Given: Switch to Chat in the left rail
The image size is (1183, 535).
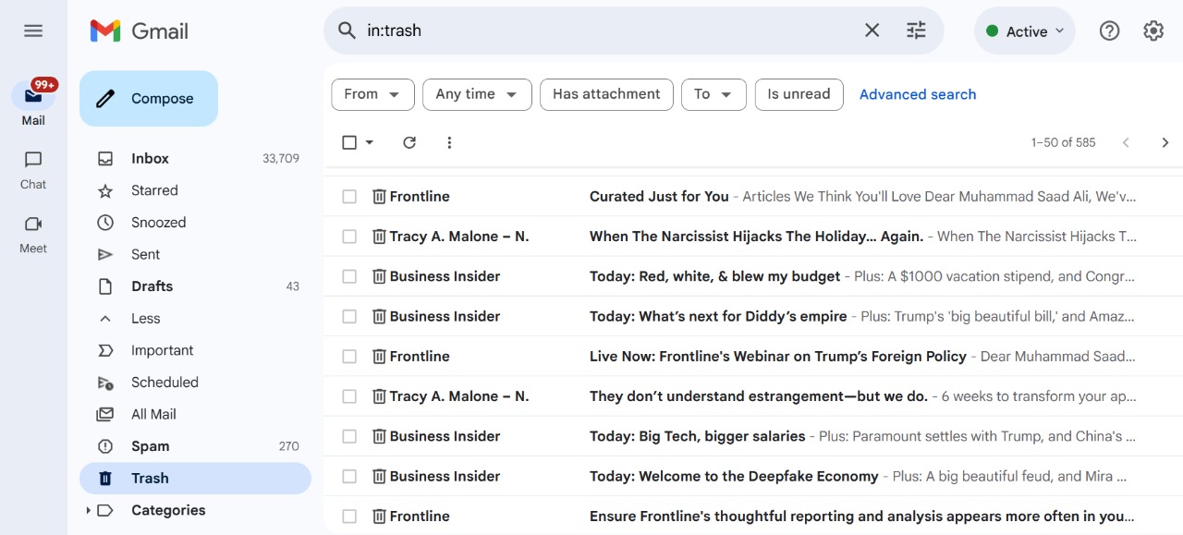Looking at the screenshot, I should point(33,170).
